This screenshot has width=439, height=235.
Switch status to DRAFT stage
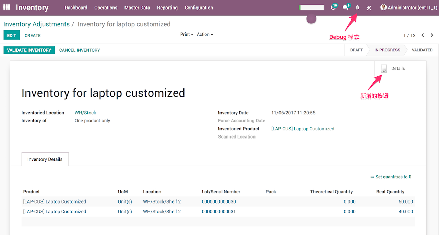tap(356, 50)
